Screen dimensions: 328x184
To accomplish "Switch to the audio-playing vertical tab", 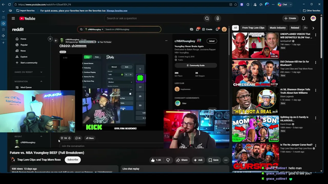I will (3, 23).
